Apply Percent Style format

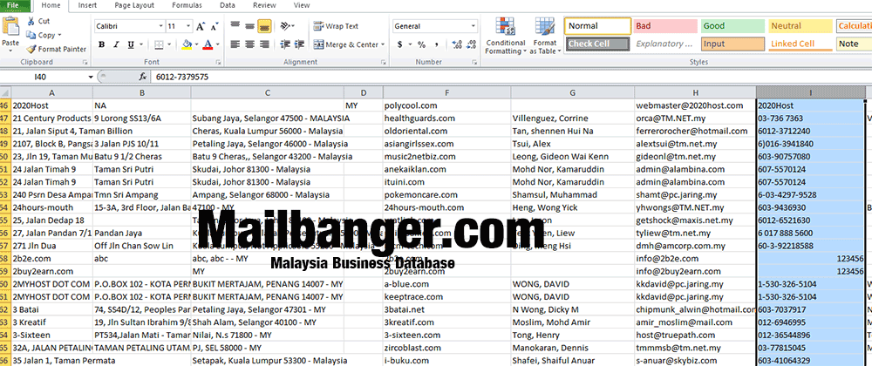coord(422,44)
